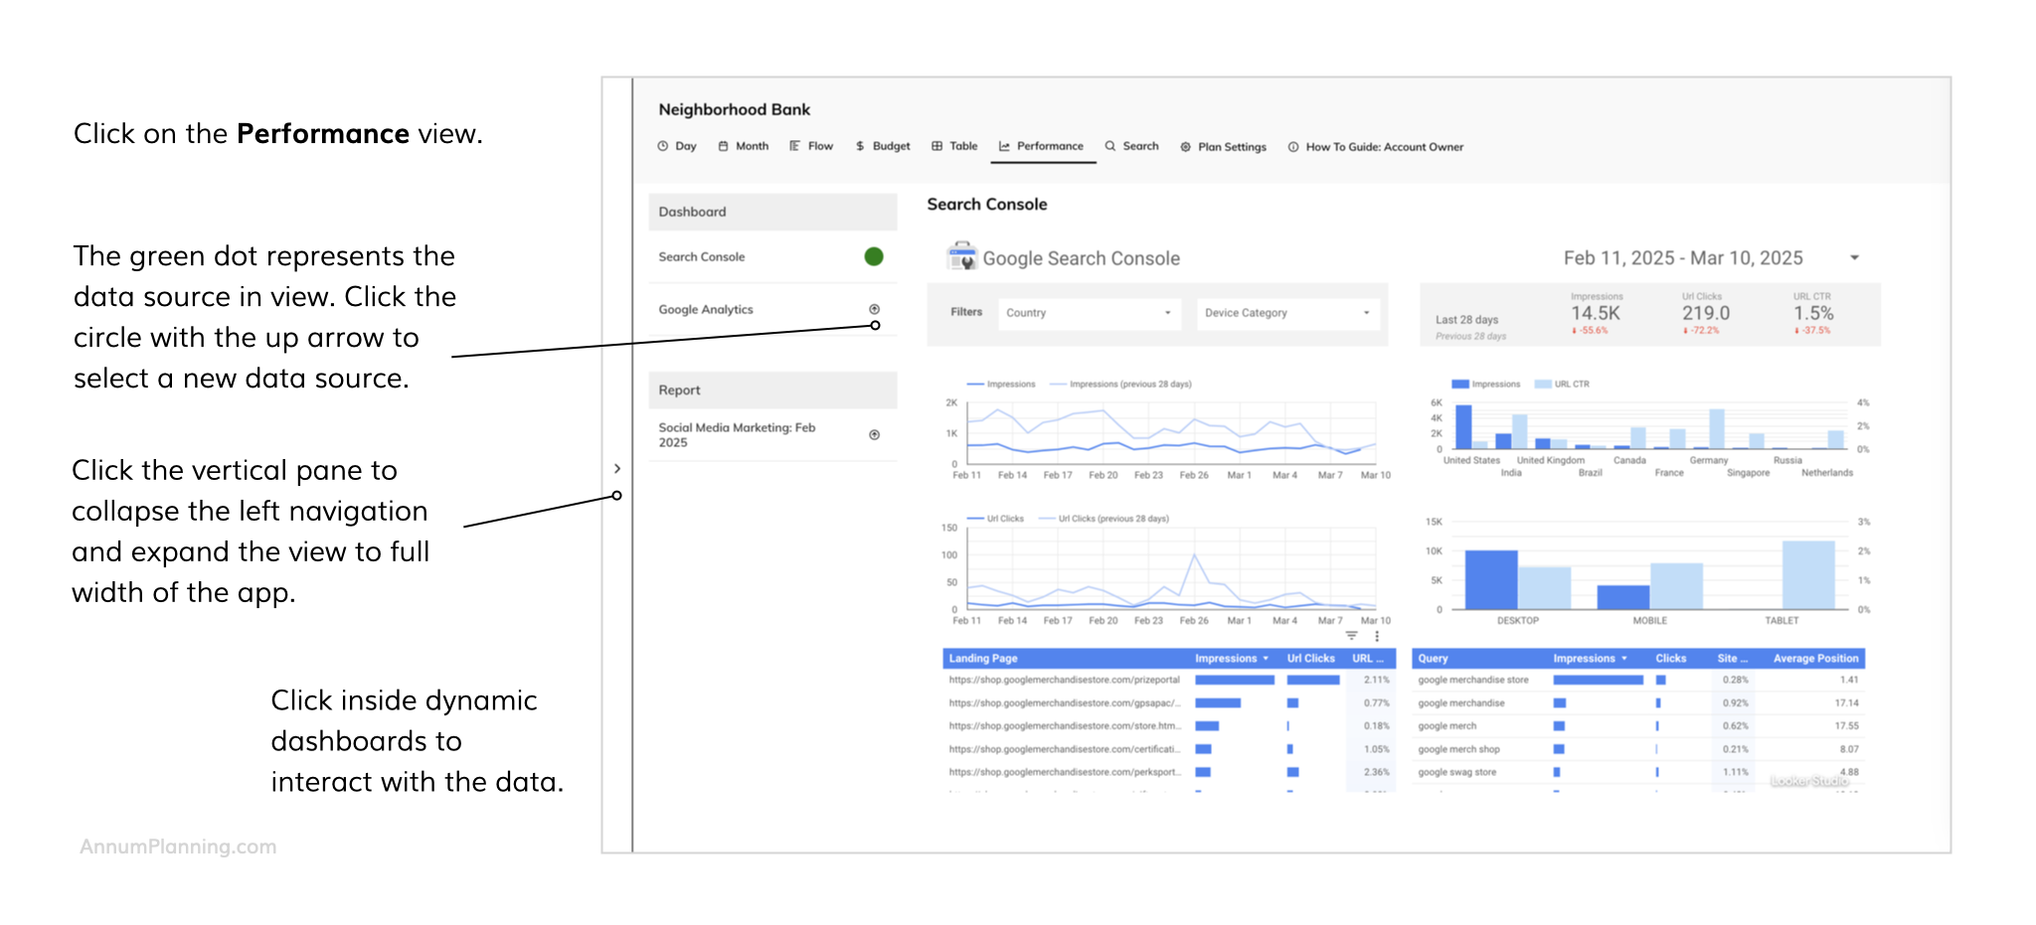The image size is (2036, 925).
Task: Click the Average Position column header
Action: coord(1815,659)
